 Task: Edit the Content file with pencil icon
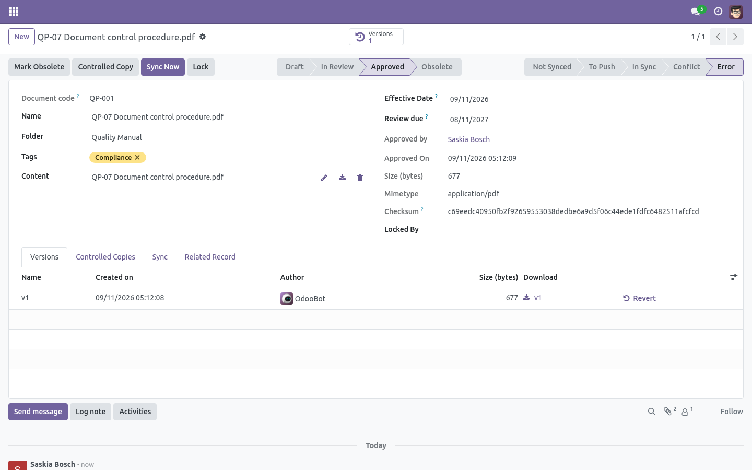tap(324, 178)
